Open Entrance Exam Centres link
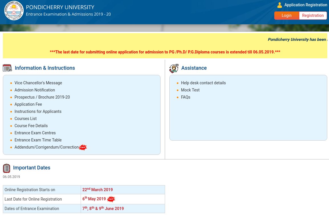The height and width of the screenshot is (216, 329). click(35, 133)
